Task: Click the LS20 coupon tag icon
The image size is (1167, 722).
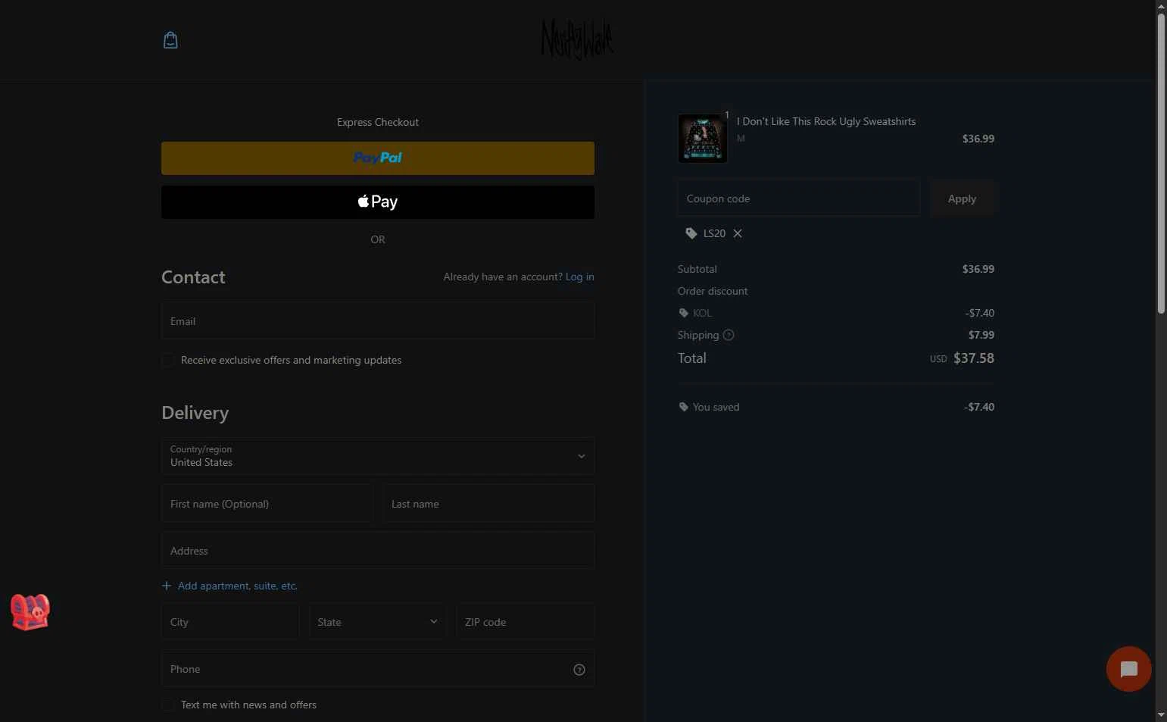Action: (x=691, y=233)
